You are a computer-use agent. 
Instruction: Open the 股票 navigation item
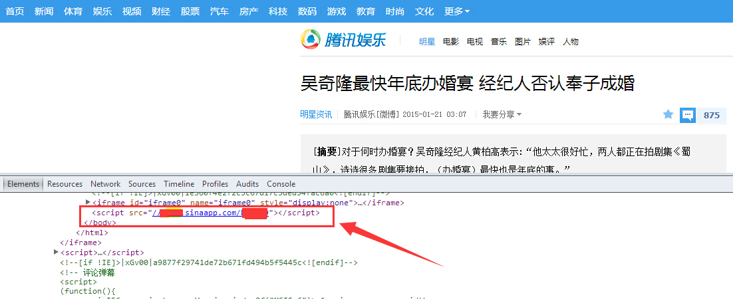pyautogui.click(x=190, y=11)
